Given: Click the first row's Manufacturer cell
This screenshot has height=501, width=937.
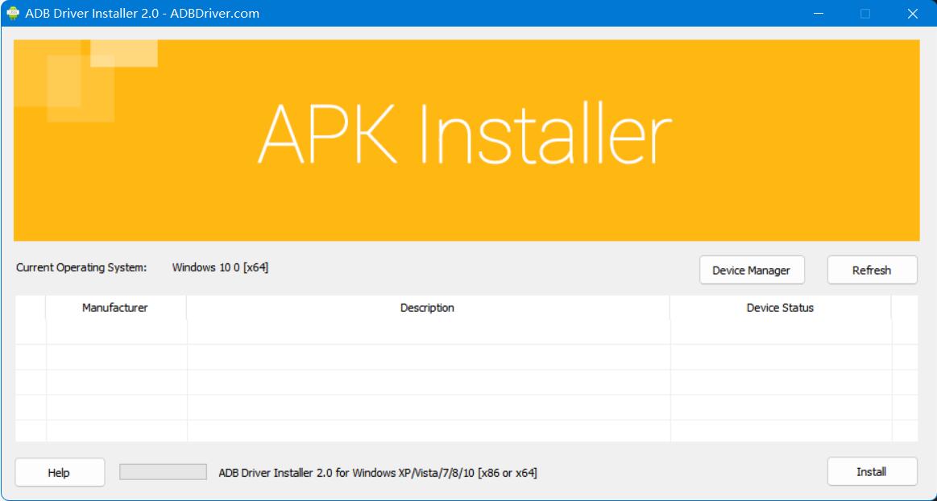Looking at the screenshot, I should coord(116,333).
